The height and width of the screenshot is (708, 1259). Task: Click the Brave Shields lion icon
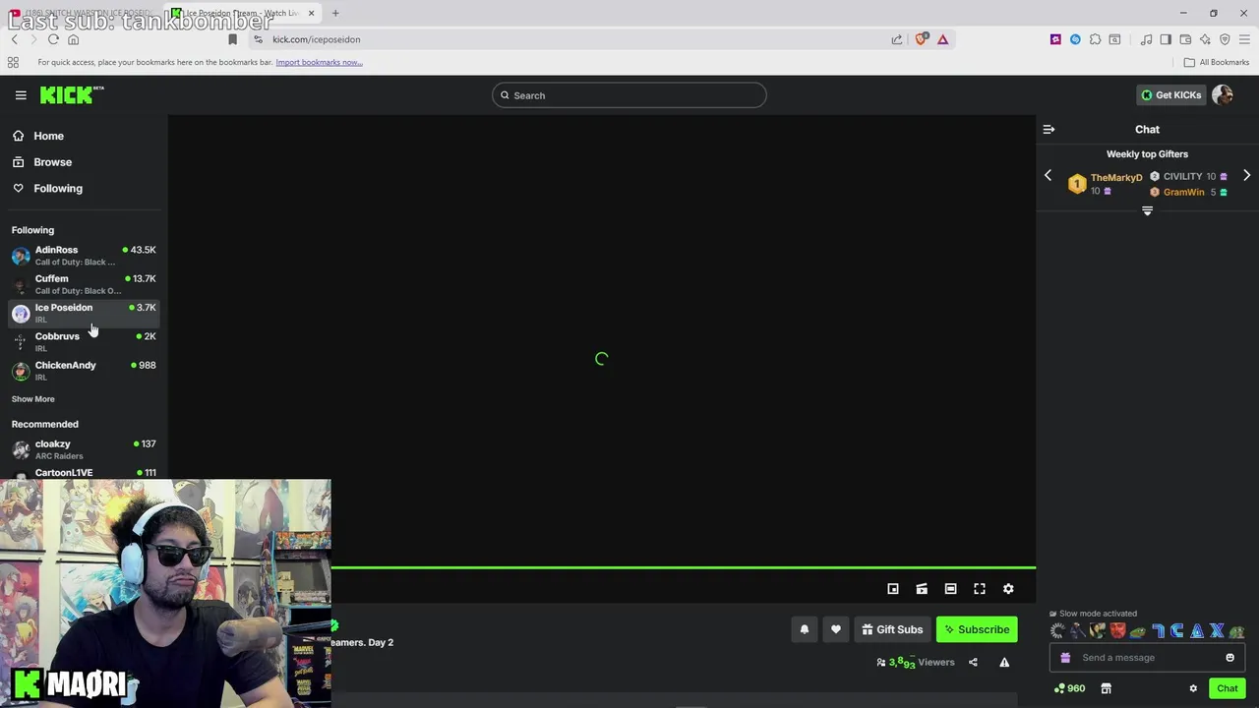point(922,39)
